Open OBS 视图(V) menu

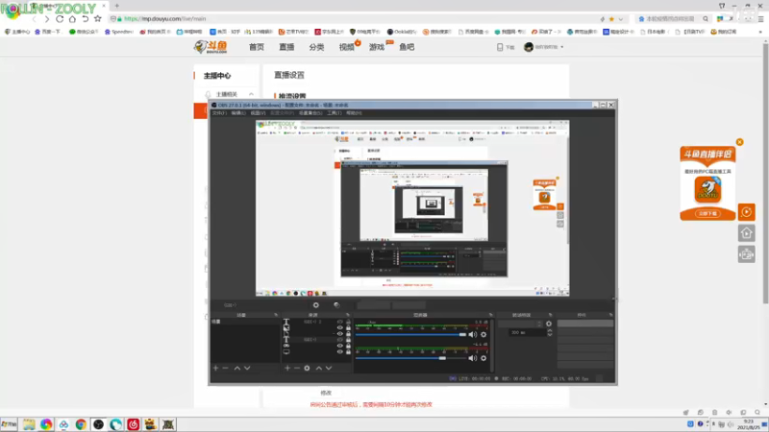[x=258, y=113]
